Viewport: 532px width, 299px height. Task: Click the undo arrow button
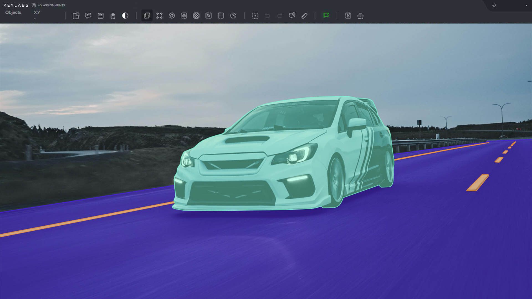pos(267,16)
